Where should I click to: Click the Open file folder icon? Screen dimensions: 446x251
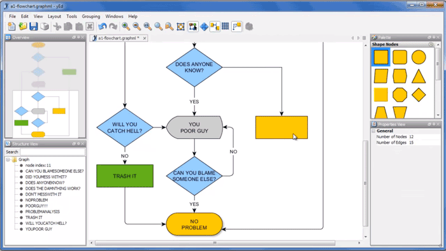[23, 26]
